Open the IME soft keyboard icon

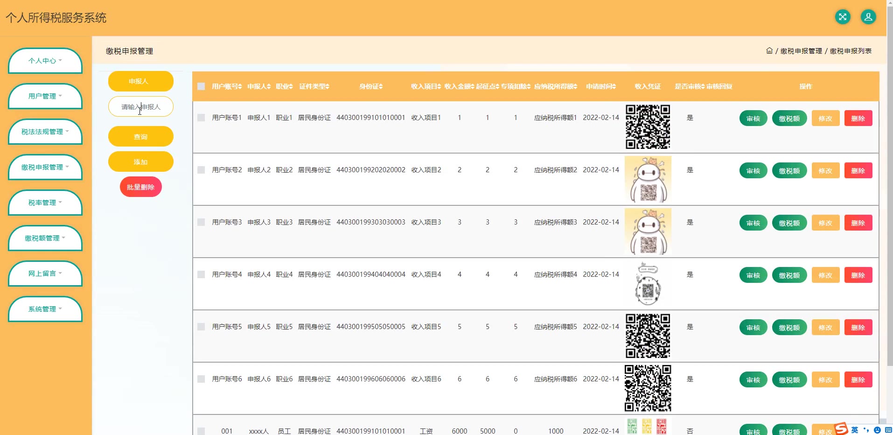click(888, 430)
